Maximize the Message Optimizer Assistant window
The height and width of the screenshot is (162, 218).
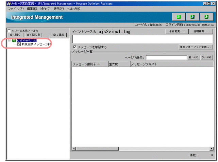(x=209, y=4)
